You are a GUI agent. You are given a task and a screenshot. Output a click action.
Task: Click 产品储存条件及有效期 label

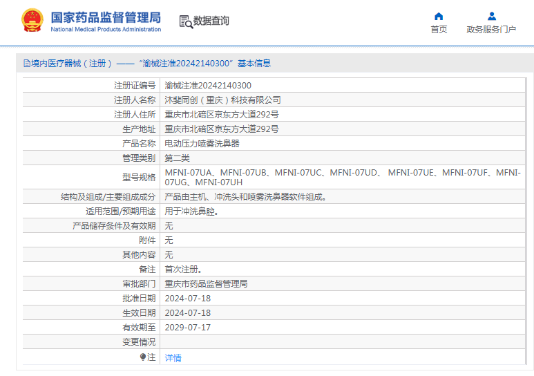coord(114,225)
